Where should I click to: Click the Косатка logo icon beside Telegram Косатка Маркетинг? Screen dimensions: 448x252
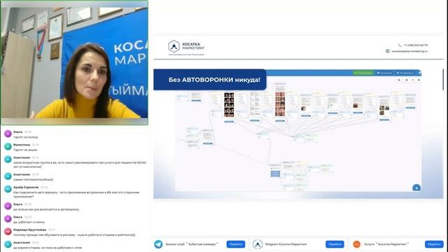(x=258, y=244)
